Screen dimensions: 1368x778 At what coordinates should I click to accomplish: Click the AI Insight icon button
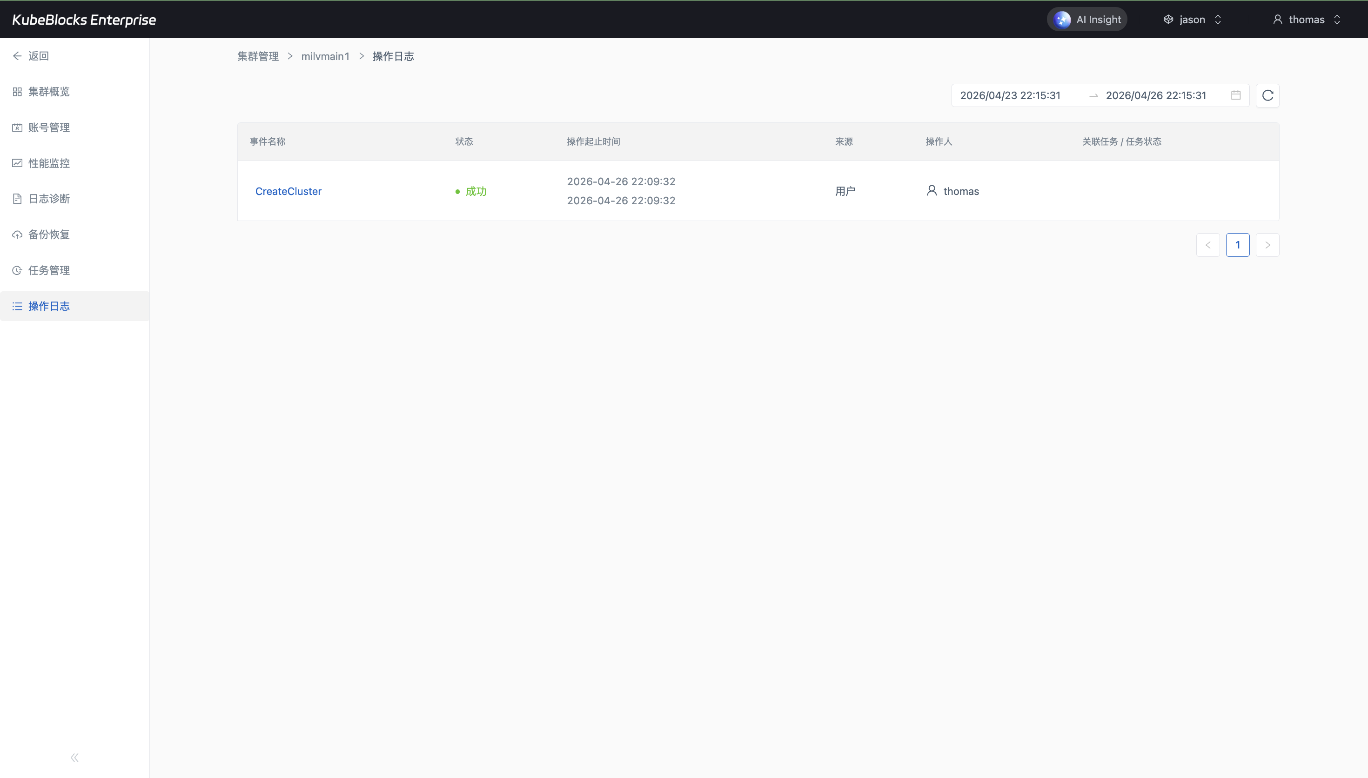pyautogui.click(x=1062, y=20)
